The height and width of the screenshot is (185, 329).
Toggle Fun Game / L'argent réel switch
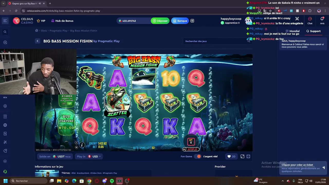(198, 156)
